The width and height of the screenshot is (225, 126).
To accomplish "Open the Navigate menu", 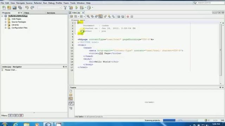I will pyautogui.click(x=20, y=3).
